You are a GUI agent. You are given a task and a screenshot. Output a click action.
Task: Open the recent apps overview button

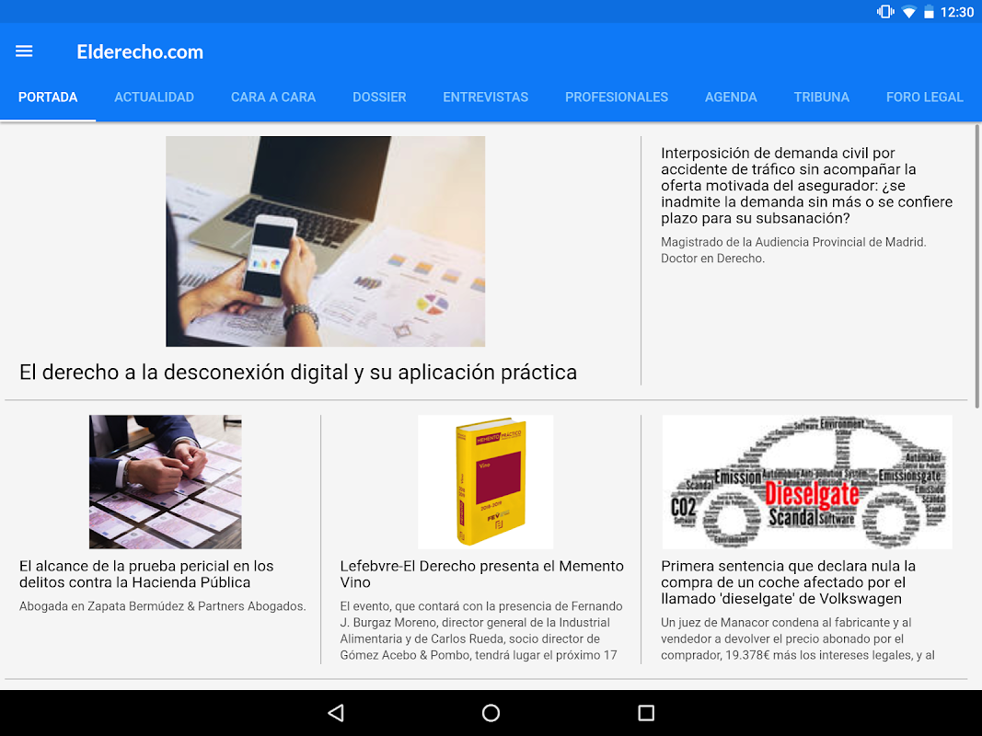(646, 713)
